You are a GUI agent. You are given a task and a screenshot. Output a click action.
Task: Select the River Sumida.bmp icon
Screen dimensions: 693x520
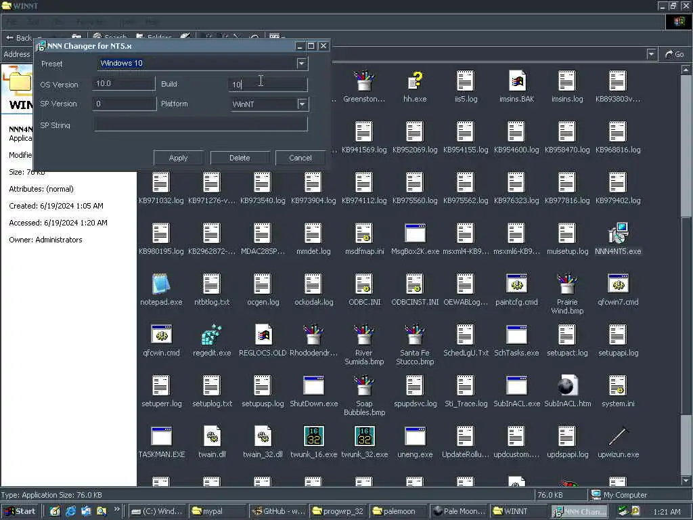coord(363,334)
